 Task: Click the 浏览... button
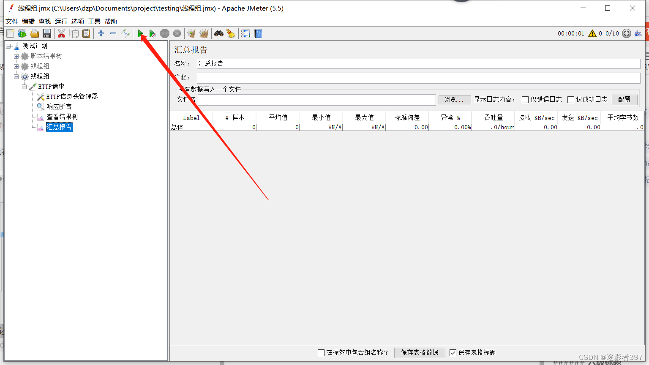[x=455, y=100]
